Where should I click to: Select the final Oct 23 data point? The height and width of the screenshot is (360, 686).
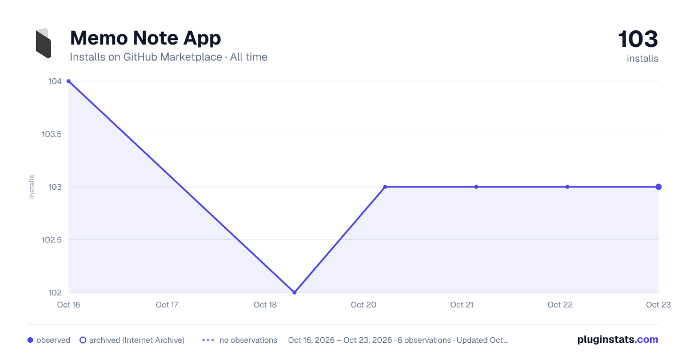coord(659,187)
